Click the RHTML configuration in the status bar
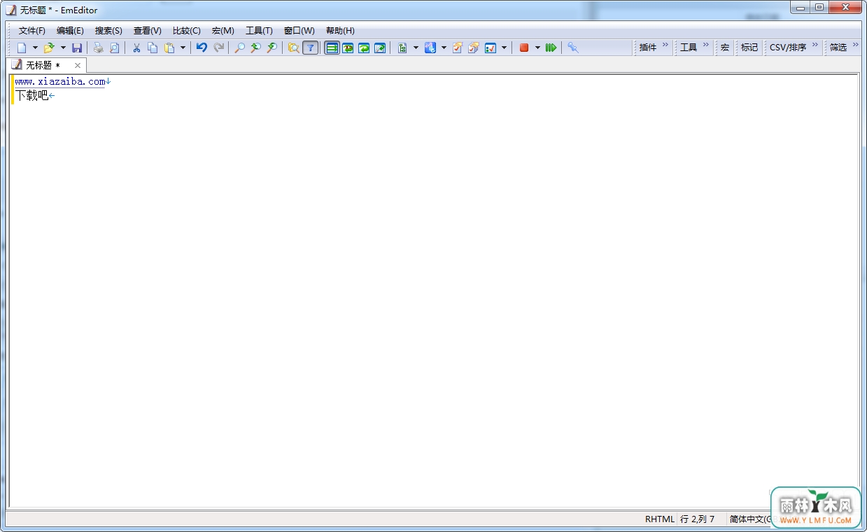Viewport: 867px width, 532px height. click(660, 519)
